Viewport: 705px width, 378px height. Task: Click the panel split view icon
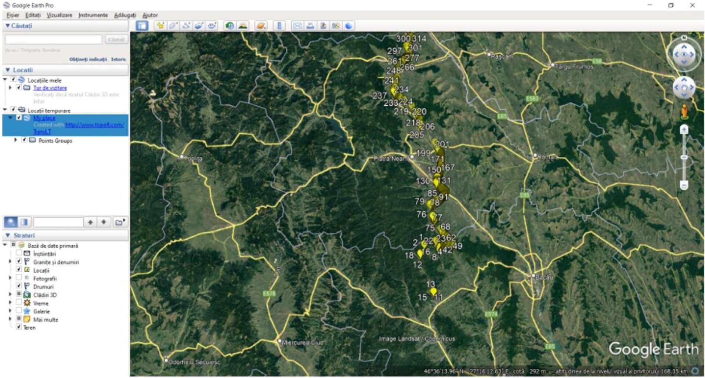24,222
